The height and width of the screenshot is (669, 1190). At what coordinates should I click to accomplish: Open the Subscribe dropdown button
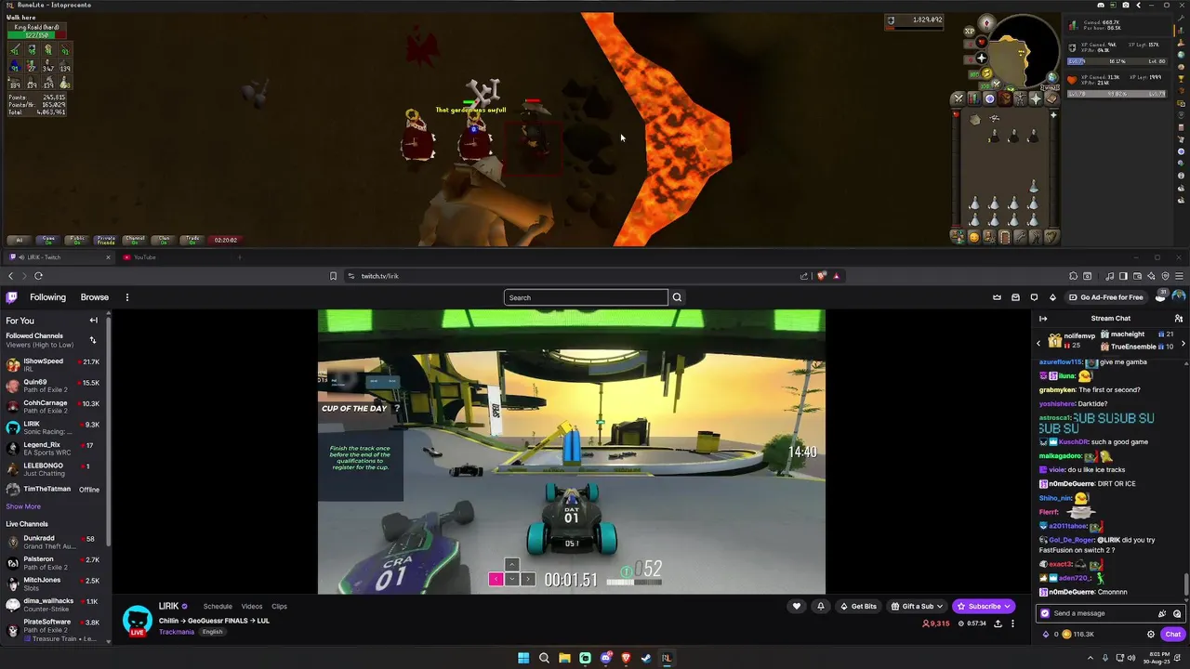pyautogui.click(x=984, y=606)
